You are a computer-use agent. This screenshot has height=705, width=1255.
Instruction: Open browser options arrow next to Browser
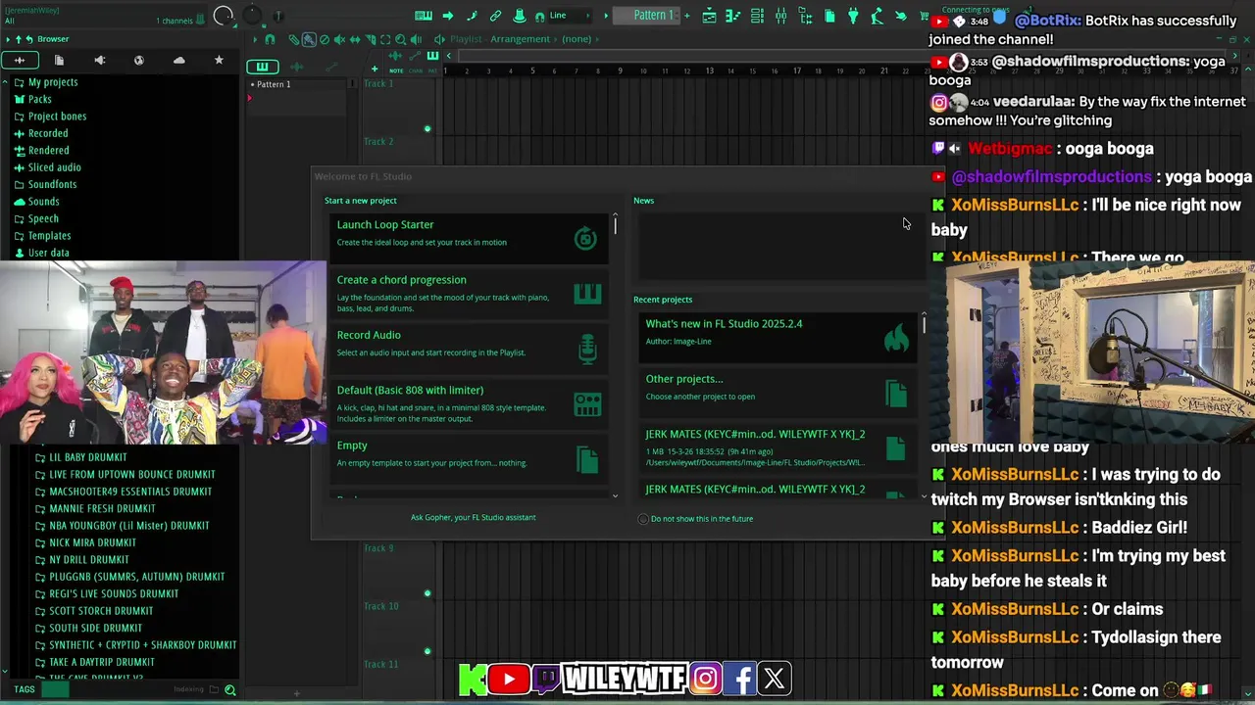click(8, 39)
